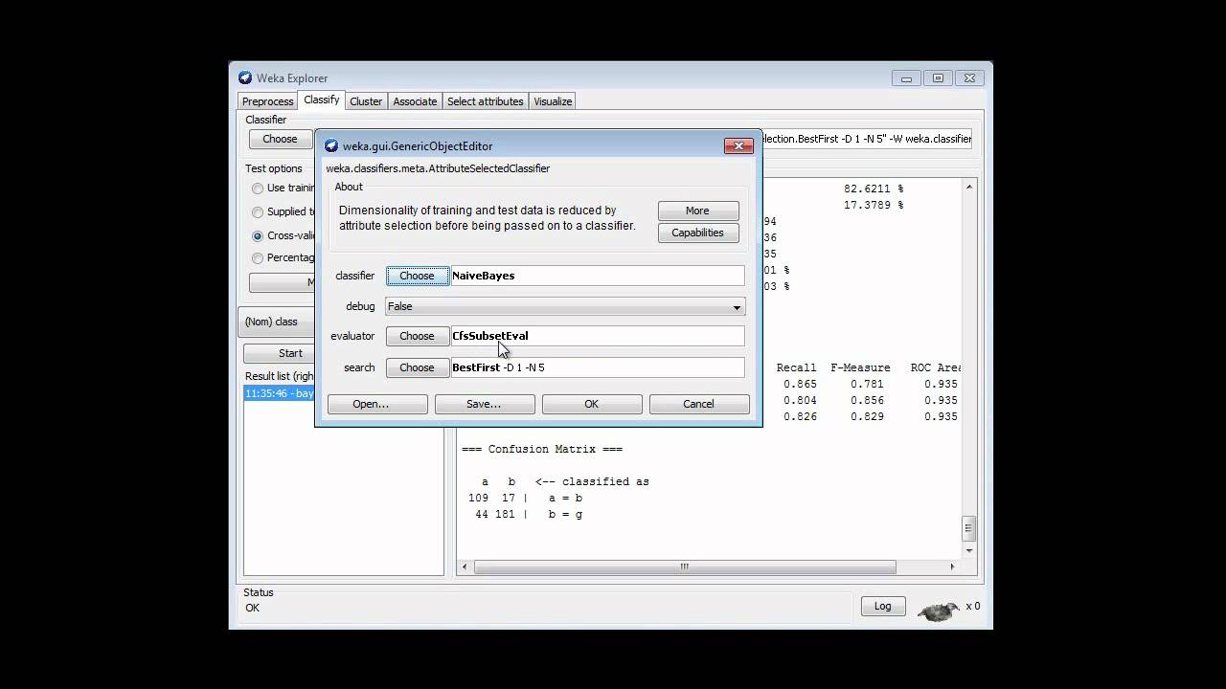This screenshot has height=689, width=1226.
Task: Click the main Classifier Choose button
Action: click(x=280, y=139)
